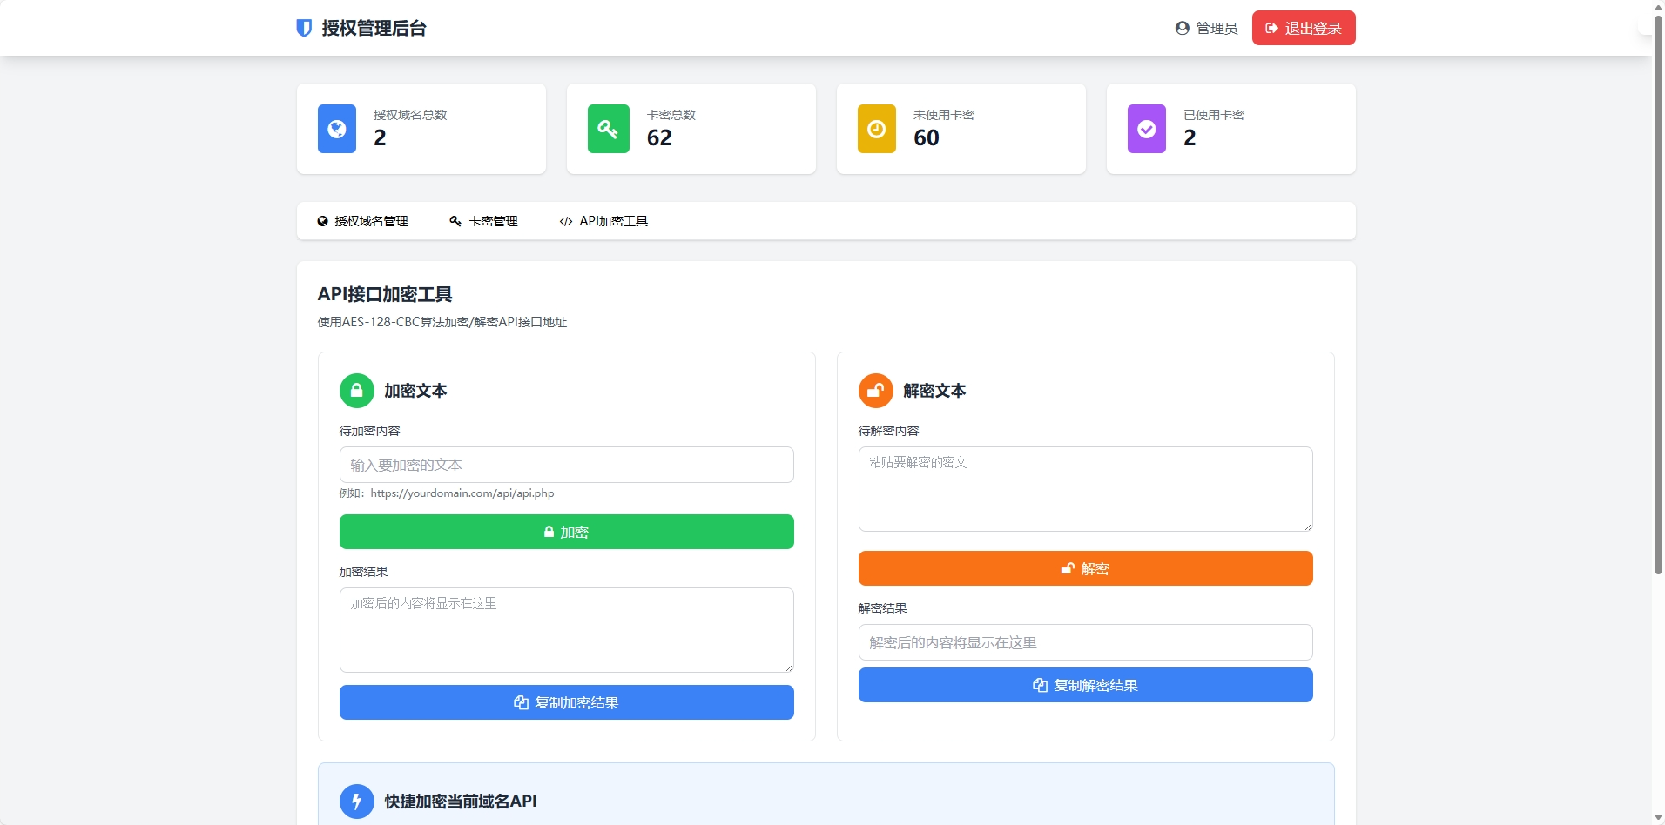Image resolution: width=1665 pixels, height=825 pixels.
Task: Click the orange unlock icon beside 解密文本
Action: click(875, 391)
